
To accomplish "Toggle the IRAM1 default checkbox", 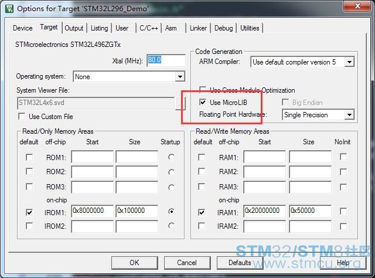I will (x=202, y=212).
